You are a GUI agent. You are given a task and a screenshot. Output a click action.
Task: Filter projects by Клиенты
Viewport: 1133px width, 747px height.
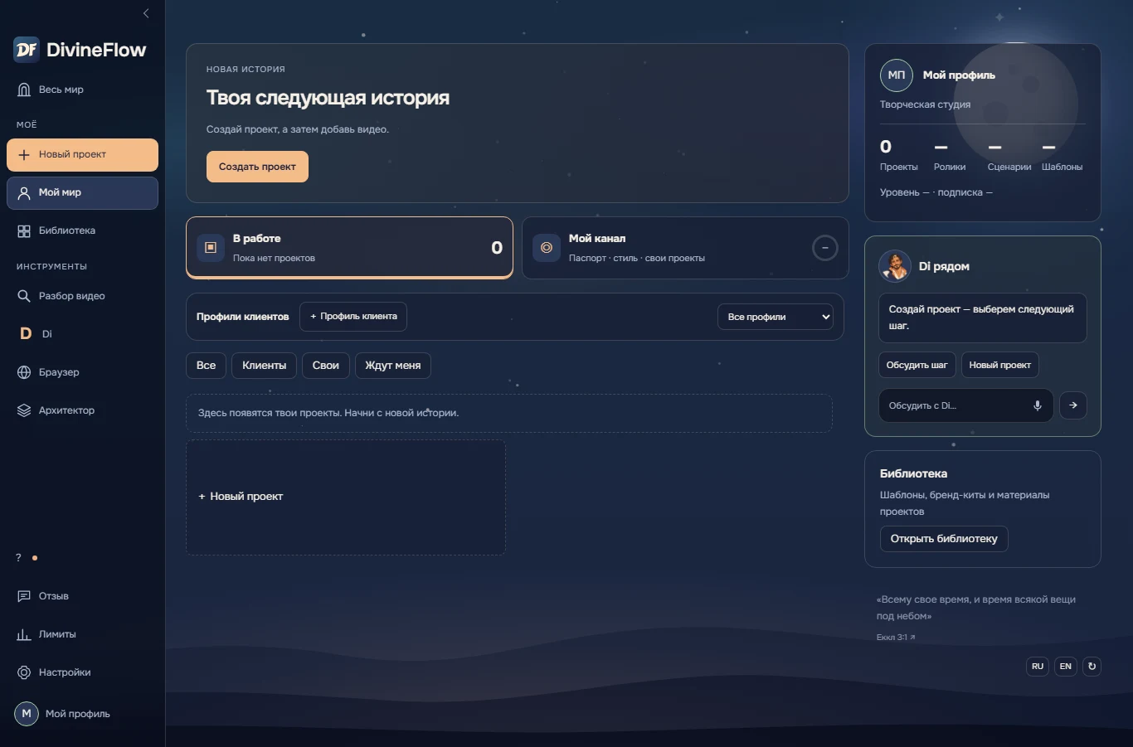coord(264,366)
